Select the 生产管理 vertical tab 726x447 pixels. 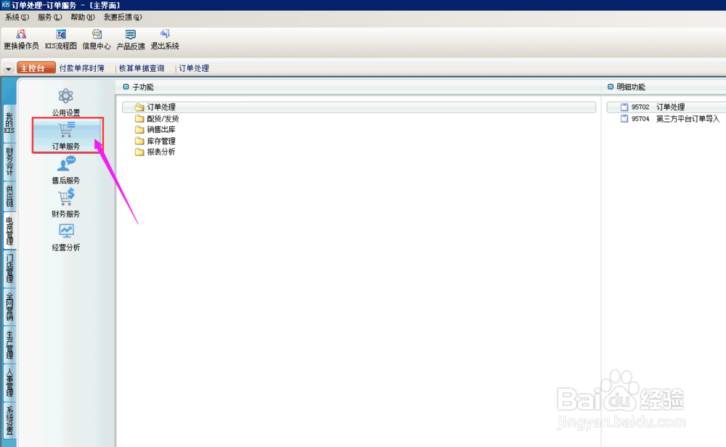pos(9,345)
